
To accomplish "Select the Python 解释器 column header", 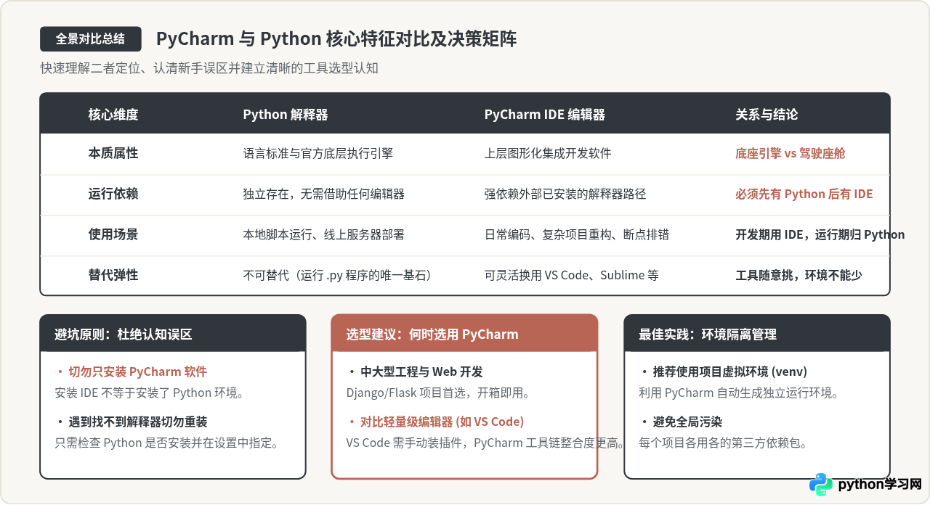I will [x=286, y=114].
